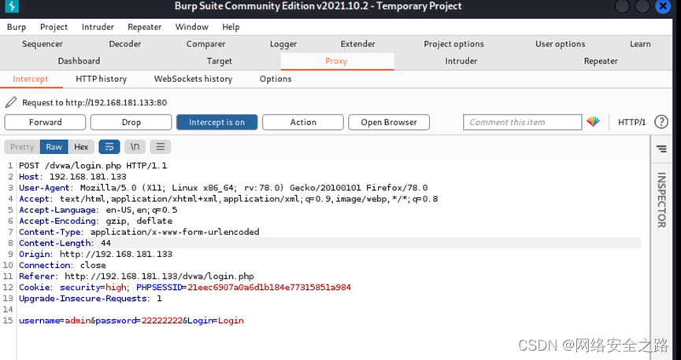Open the Burp menu

[17, 27]
